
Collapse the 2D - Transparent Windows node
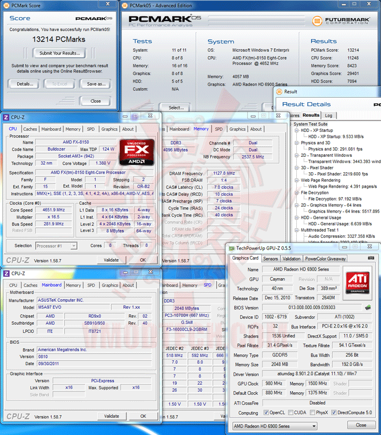[297, 155]
